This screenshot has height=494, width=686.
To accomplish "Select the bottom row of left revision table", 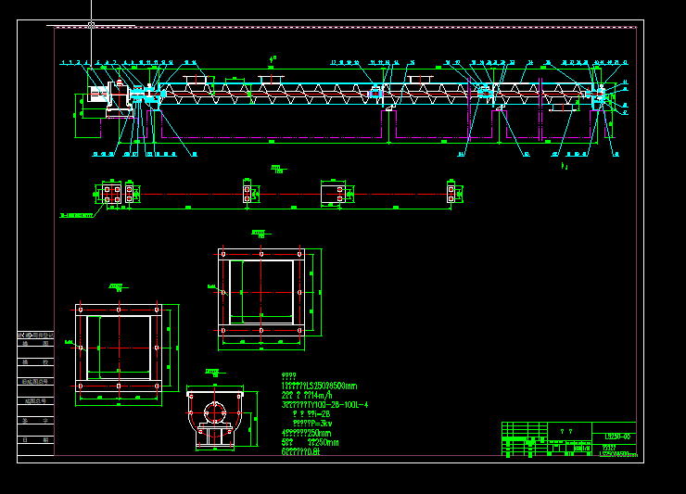I will tap(35, 440).
